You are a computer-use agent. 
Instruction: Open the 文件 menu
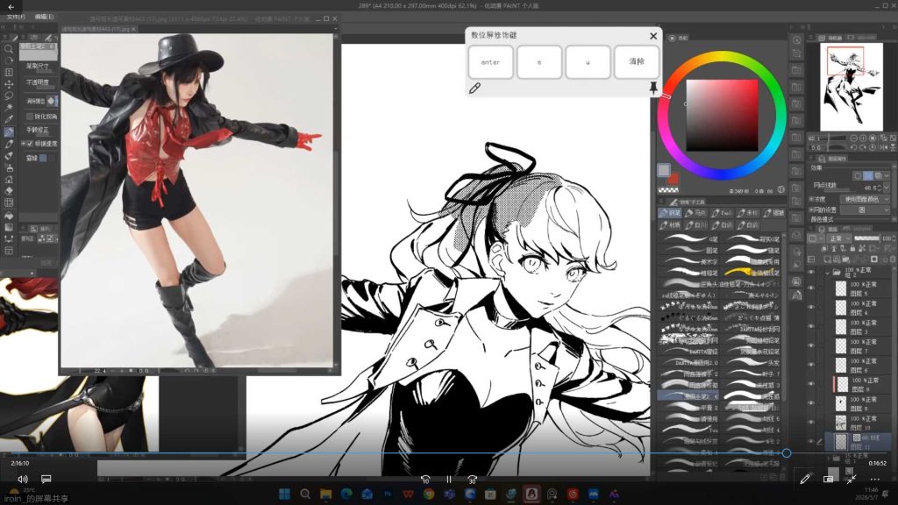pyautogui.click(x=16, y=17)
